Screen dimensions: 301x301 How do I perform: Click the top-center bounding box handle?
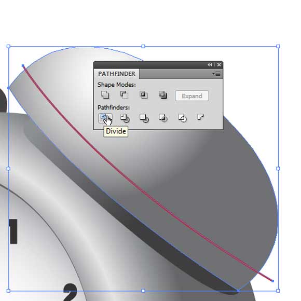pos(143,47)
